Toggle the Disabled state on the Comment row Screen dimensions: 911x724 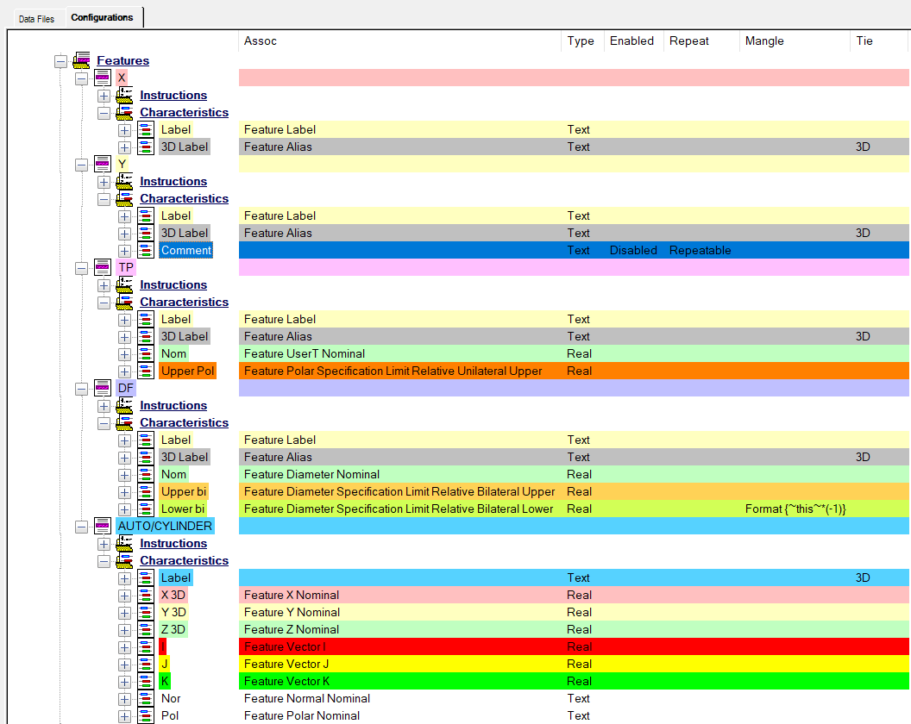(633, 250)
